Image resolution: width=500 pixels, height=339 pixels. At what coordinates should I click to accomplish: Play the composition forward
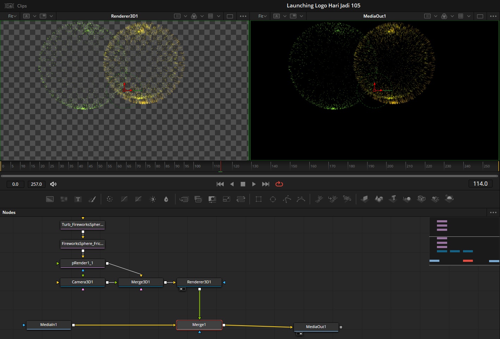[x=254, y=184]
